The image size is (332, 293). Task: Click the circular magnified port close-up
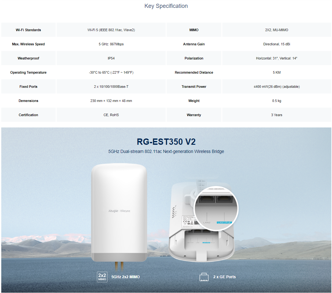[216, 209]
